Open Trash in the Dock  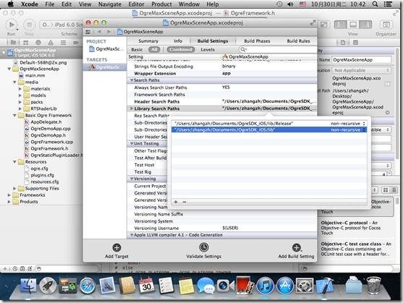[373, 285]
